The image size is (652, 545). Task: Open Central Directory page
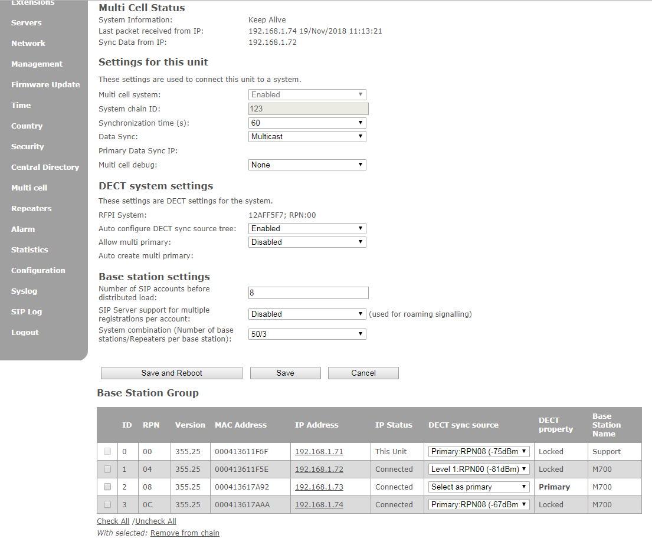tap(45, 167)
